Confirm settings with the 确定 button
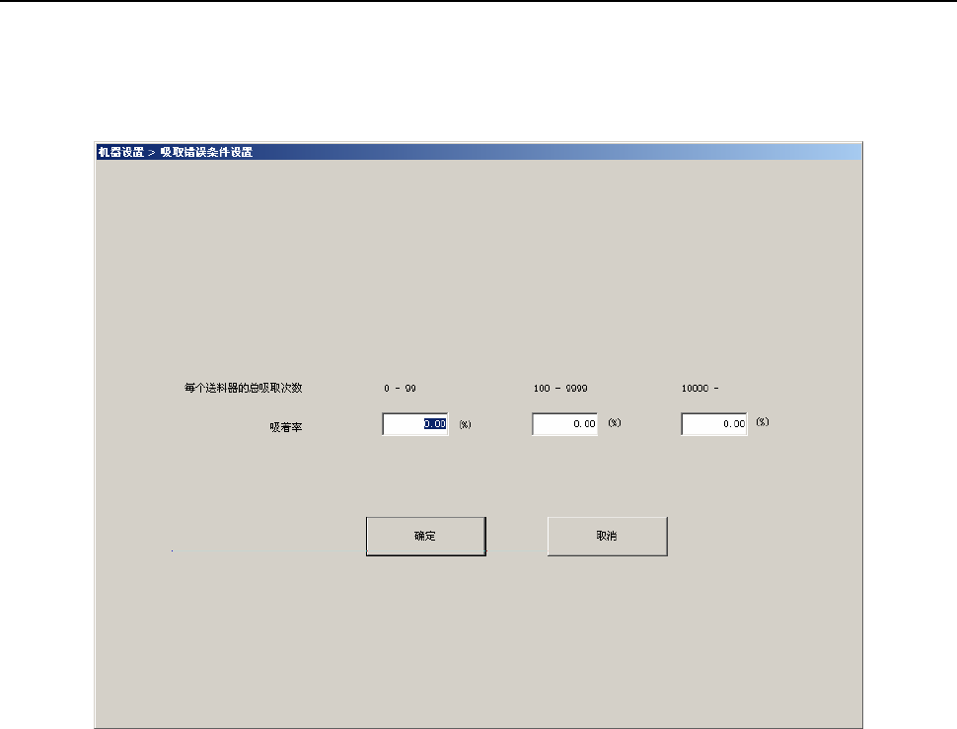957x729 pixels. (426, 537)
